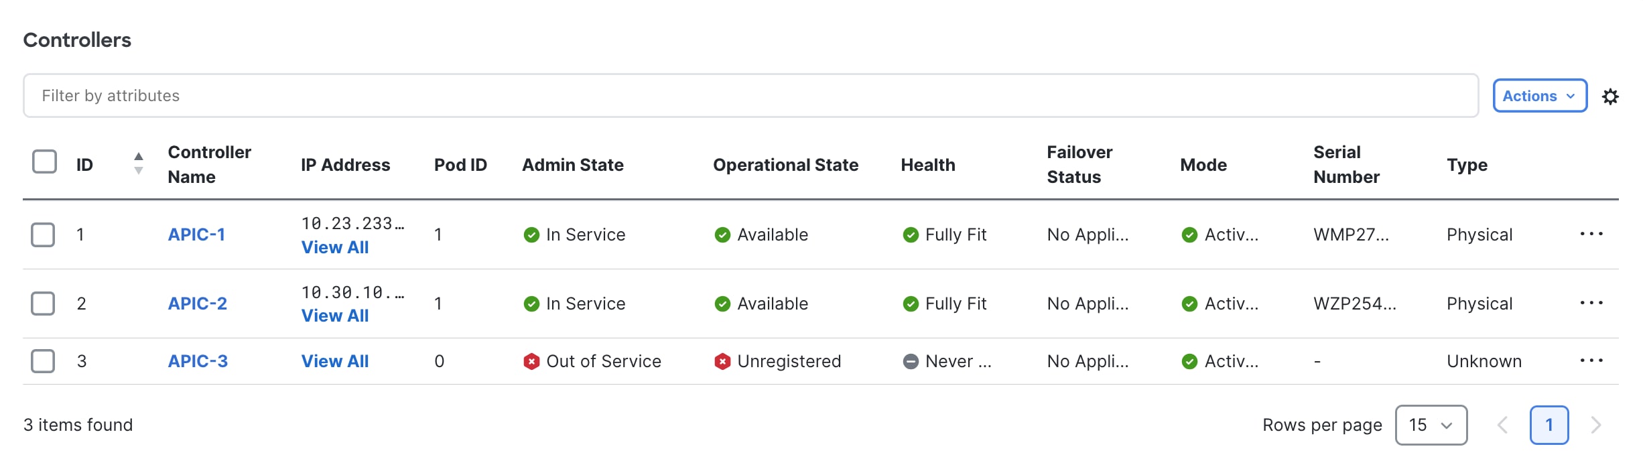Toggle the select-all checkbox in header

click(x=44, y=161)
